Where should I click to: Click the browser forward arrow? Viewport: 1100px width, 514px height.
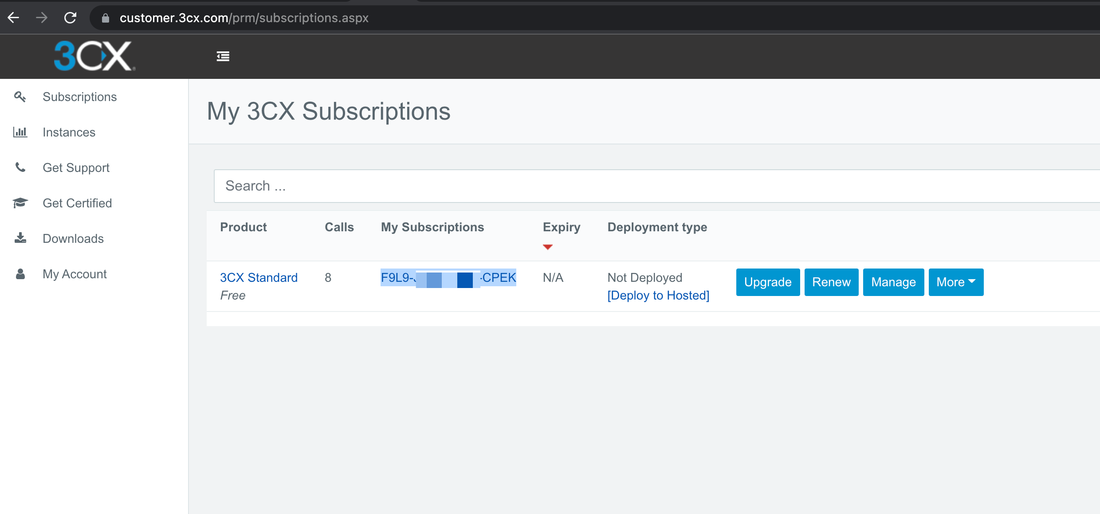tap(42, 18)
